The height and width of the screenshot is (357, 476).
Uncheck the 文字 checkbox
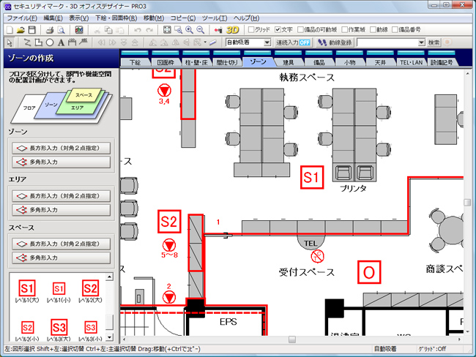pyautogui.click(x=278, y=30)
